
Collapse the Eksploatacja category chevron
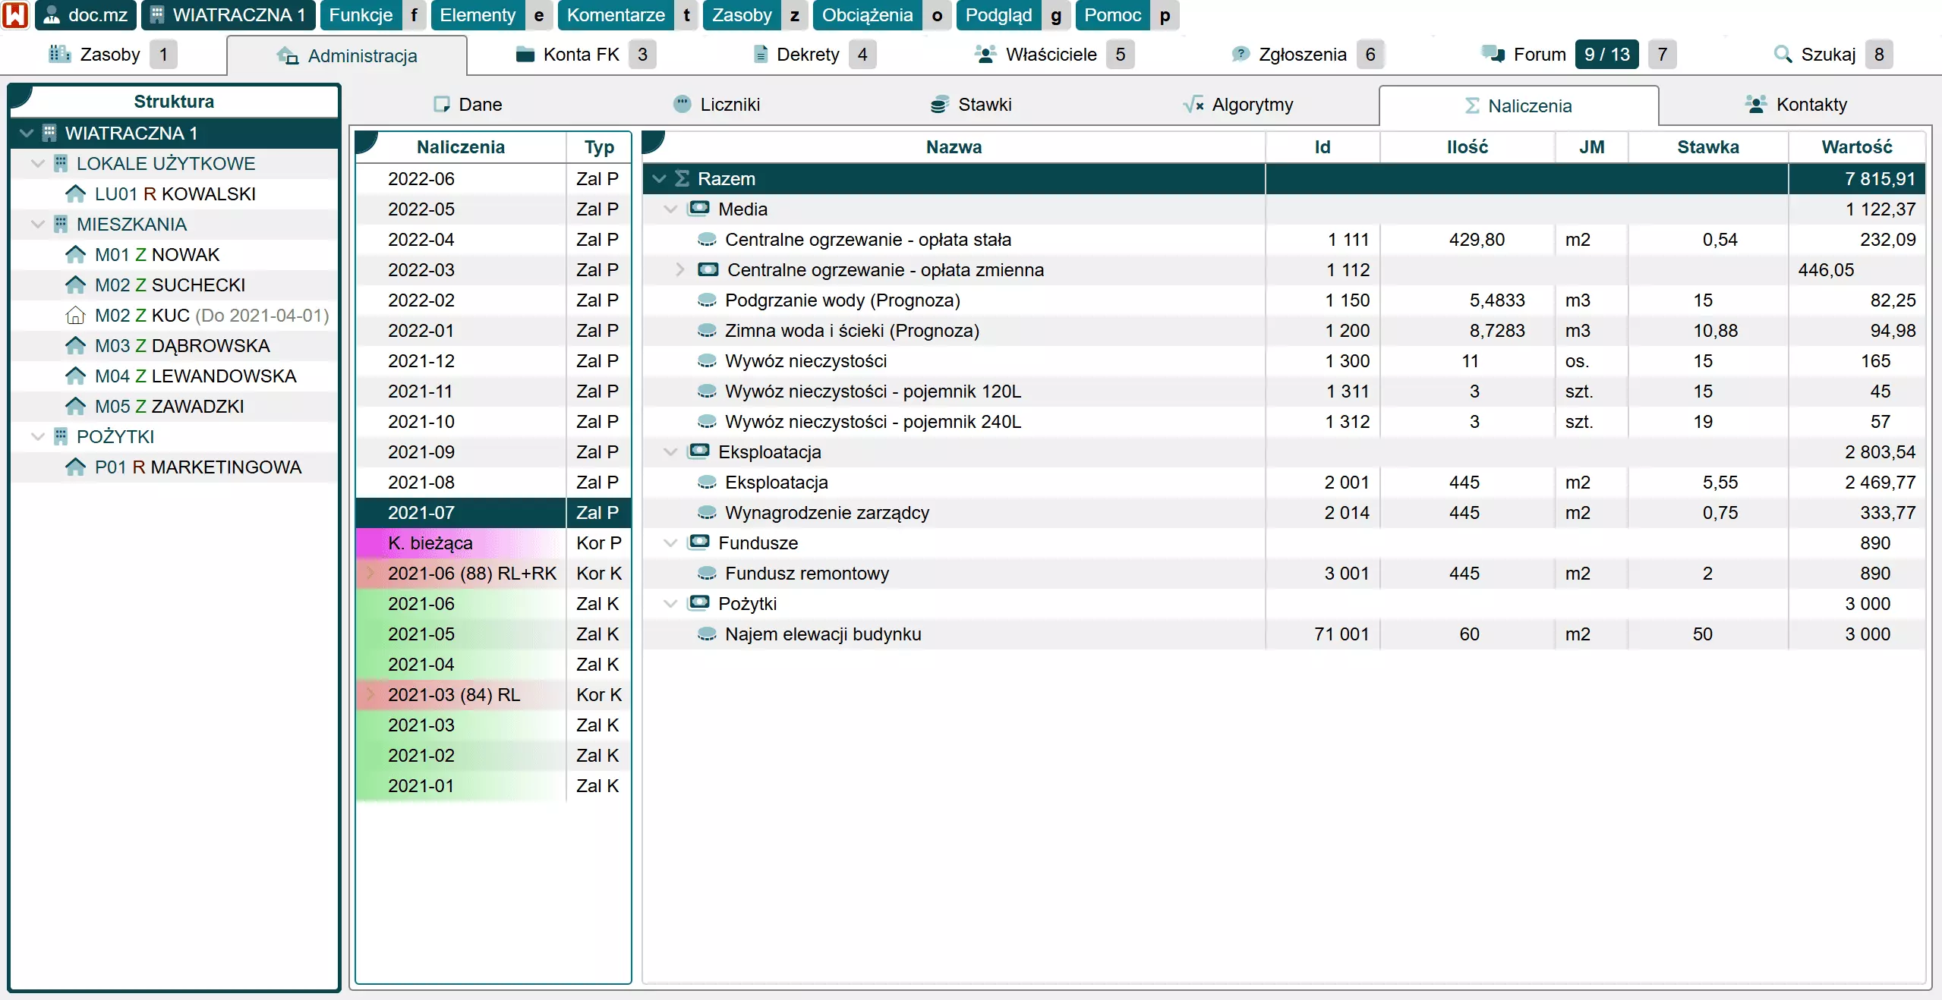coord(670,452)
